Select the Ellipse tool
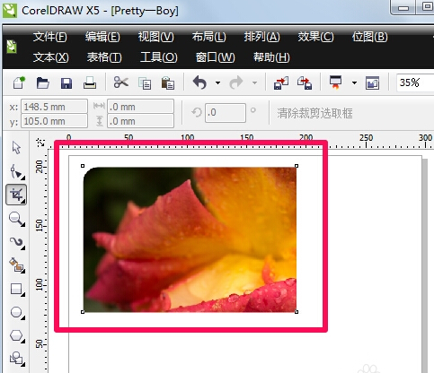 pos(17,313)
